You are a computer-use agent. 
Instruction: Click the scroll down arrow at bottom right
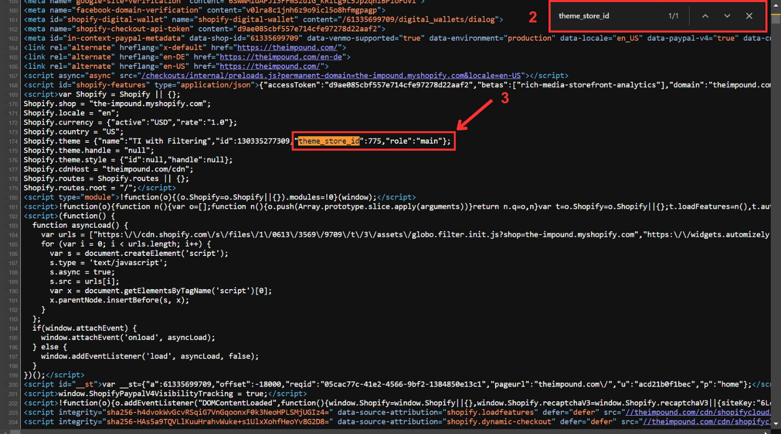click(776, 424)
